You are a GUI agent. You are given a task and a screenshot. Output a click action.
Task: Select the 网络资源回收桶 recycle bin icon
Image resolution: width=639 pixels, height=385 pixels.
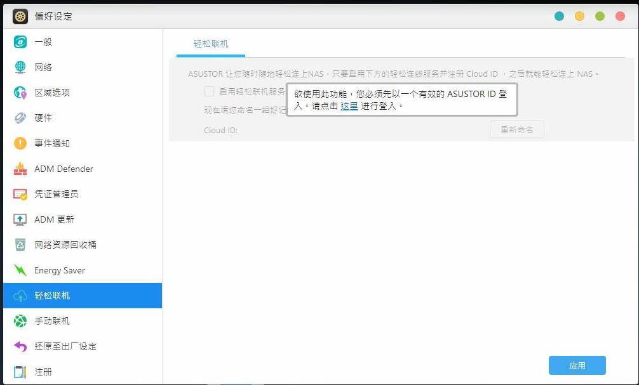pos(19,245)
